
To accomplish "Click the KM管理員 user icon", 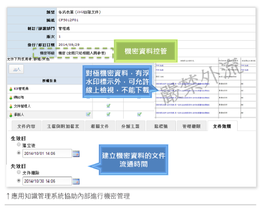I will (x=11, y=89).
